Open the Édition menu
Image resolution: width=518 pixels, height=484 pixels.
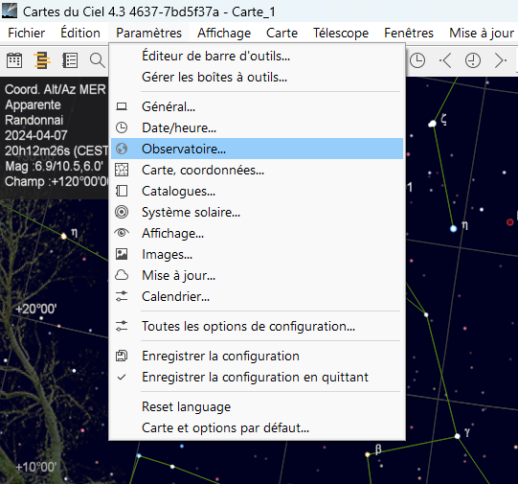(x=80, y=33)
